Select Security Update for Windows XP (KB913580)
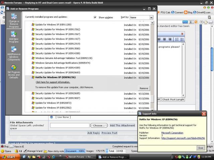The width and height of the screenshot is (214, 160). (88, 49)
